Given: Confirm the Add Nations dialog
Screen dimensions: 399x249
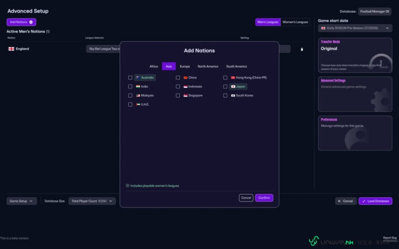Looking at the screenshot, I should coord(264,198).
